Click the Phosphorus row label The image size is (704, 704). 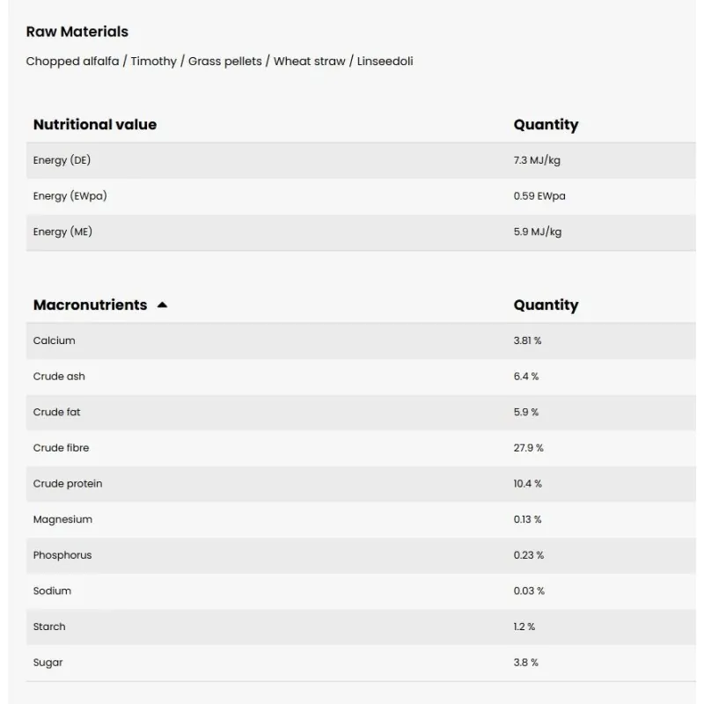62,555
